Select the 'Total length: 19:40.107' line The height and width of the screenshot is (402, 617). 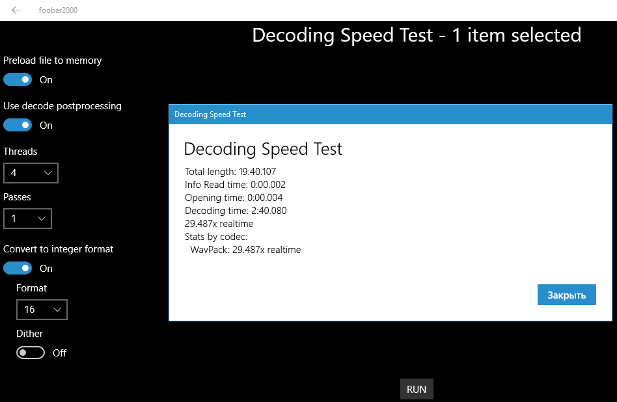[x=230, y=172]
